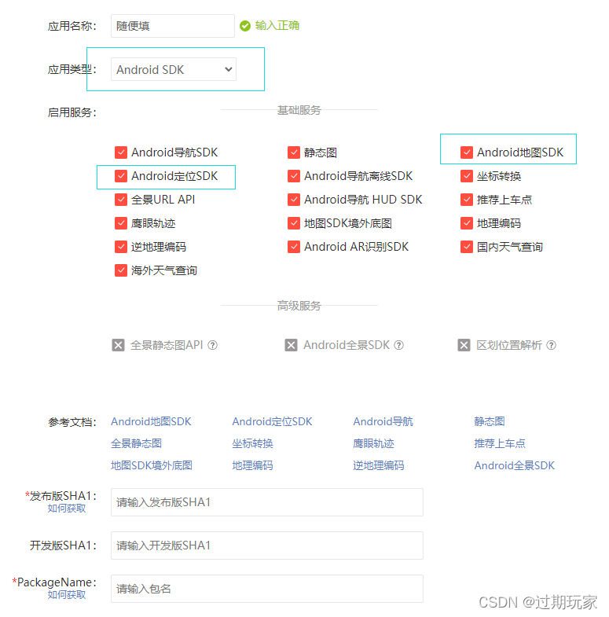Click the disabled 全景静态图API checkbox
The height and width of the screenshot is (617, 609).
coord(118,345)
